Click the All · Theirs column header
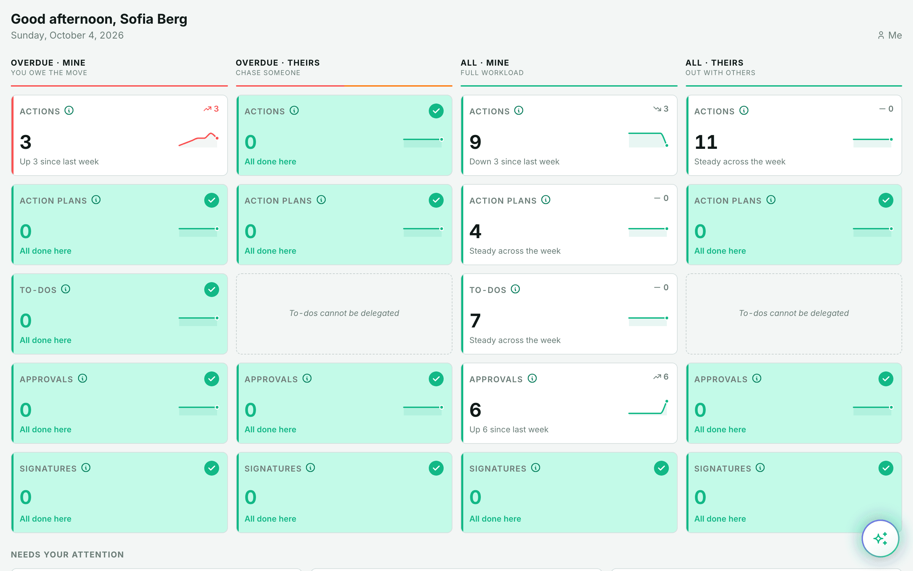This screenshot has height=571, width=913. coord(714,63)
